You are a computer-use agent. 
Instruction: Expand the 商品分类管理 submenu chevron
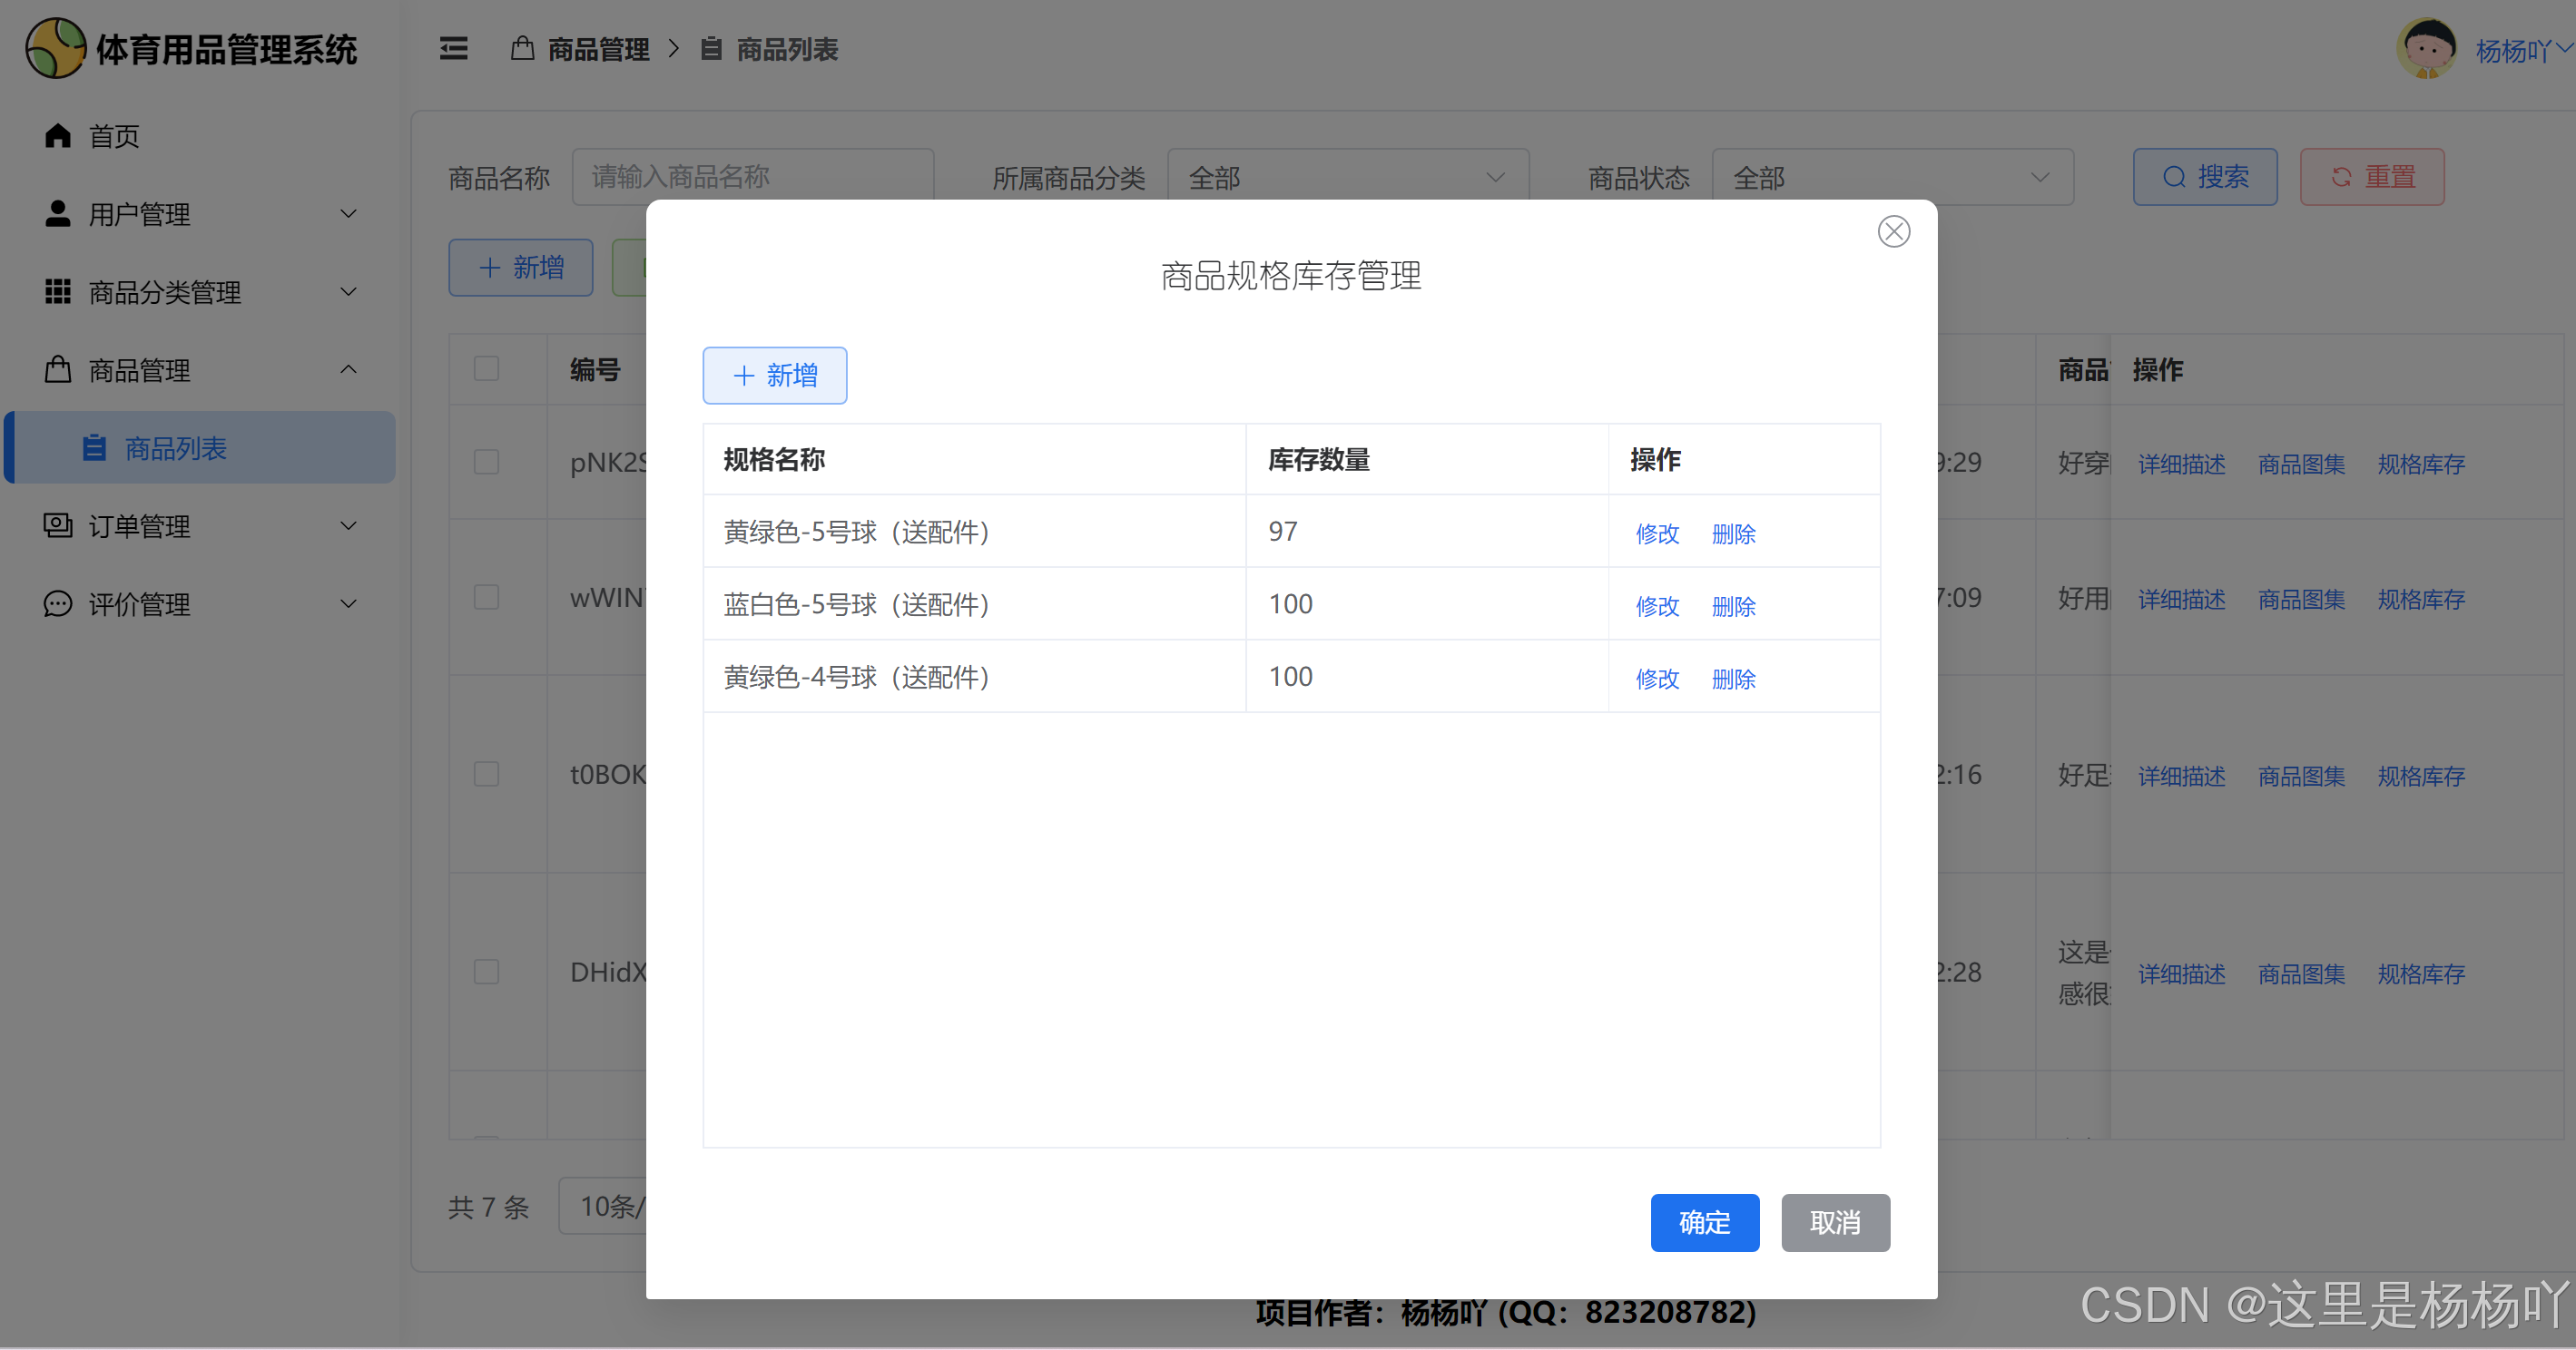coord(348,292)
